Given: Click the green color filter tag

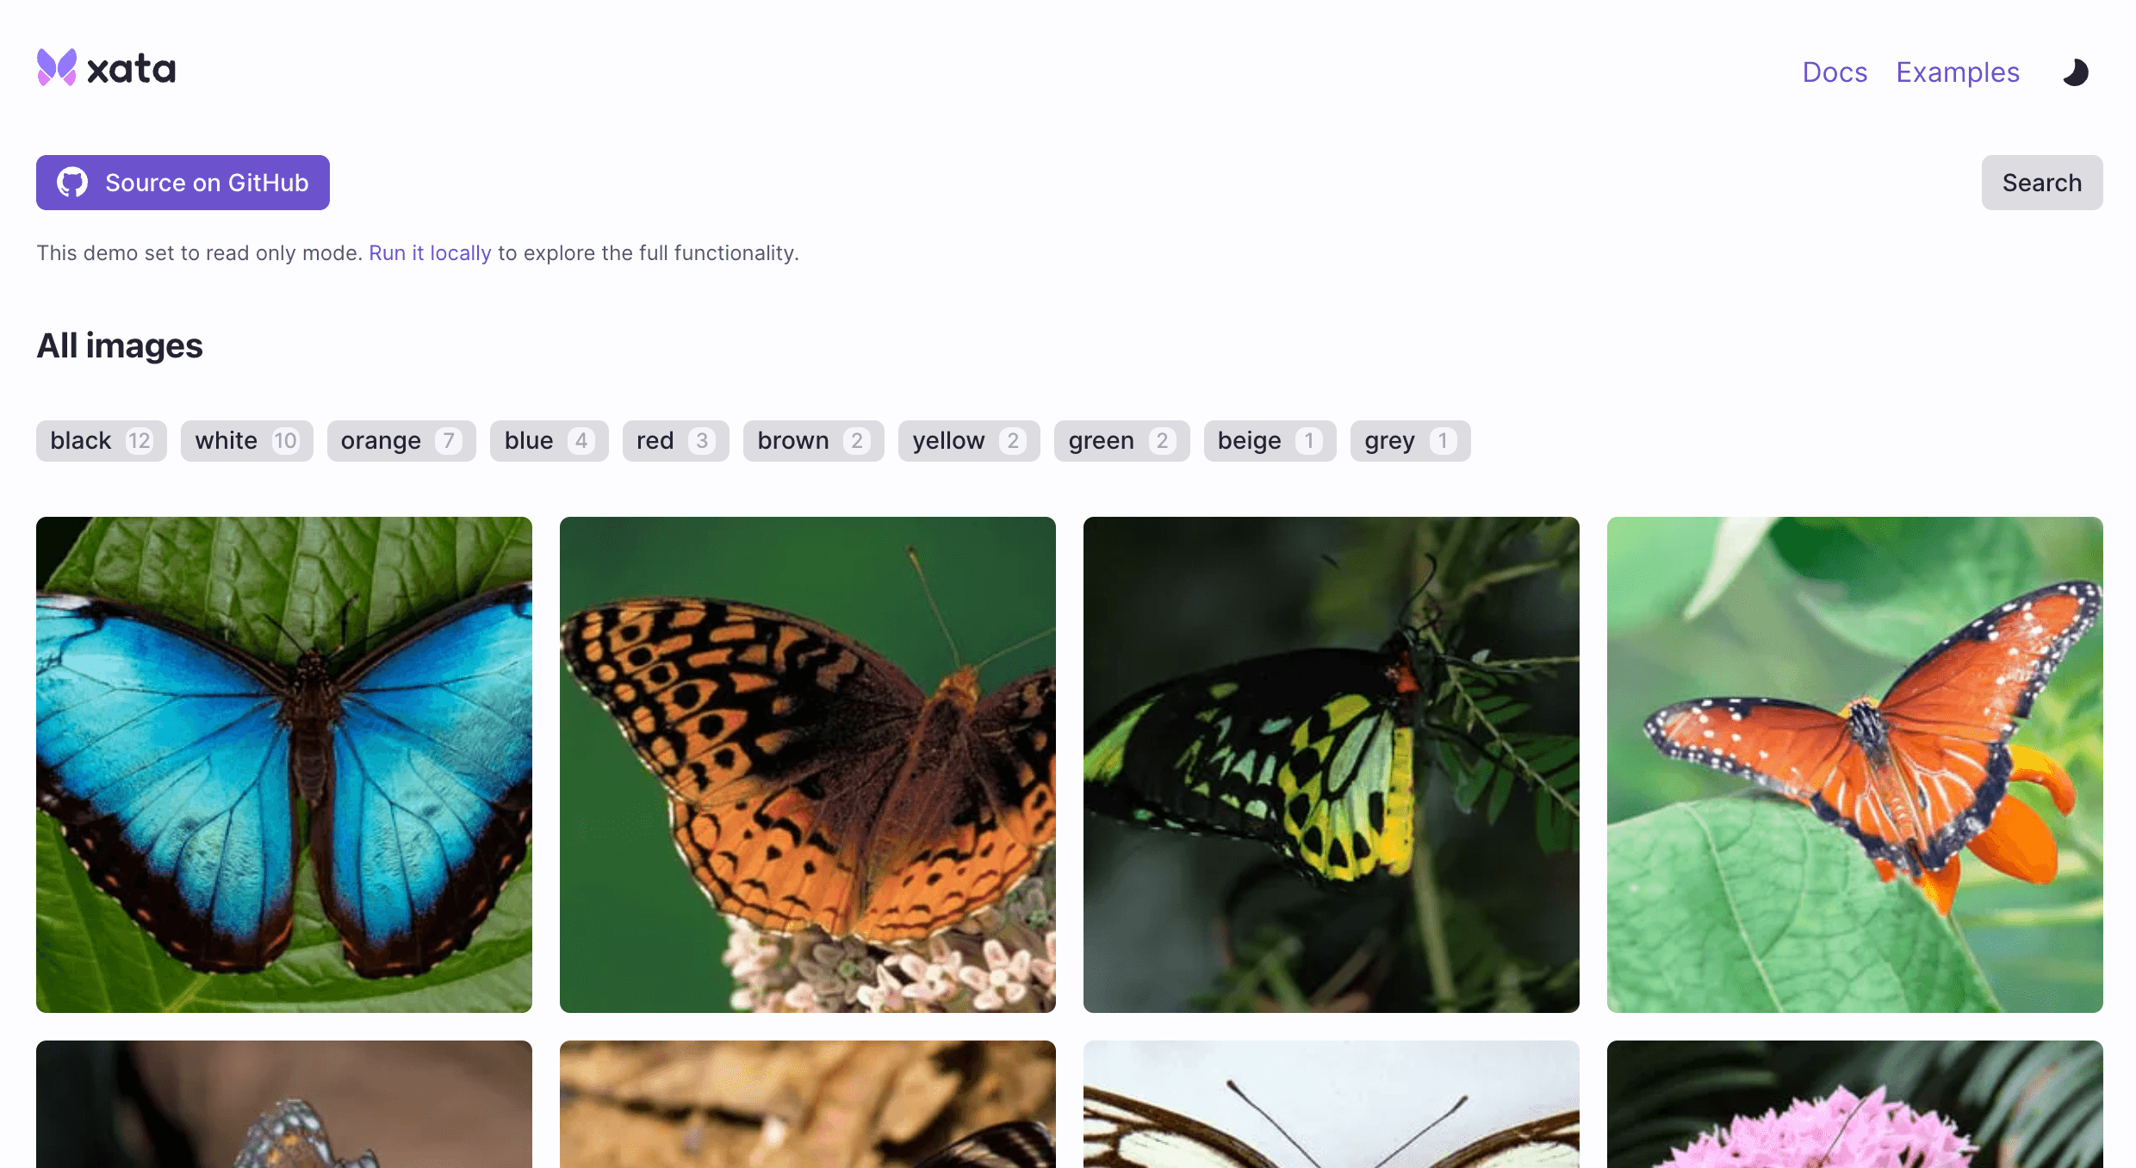Looking at the screenshot, I should (x=1121, y=440).
